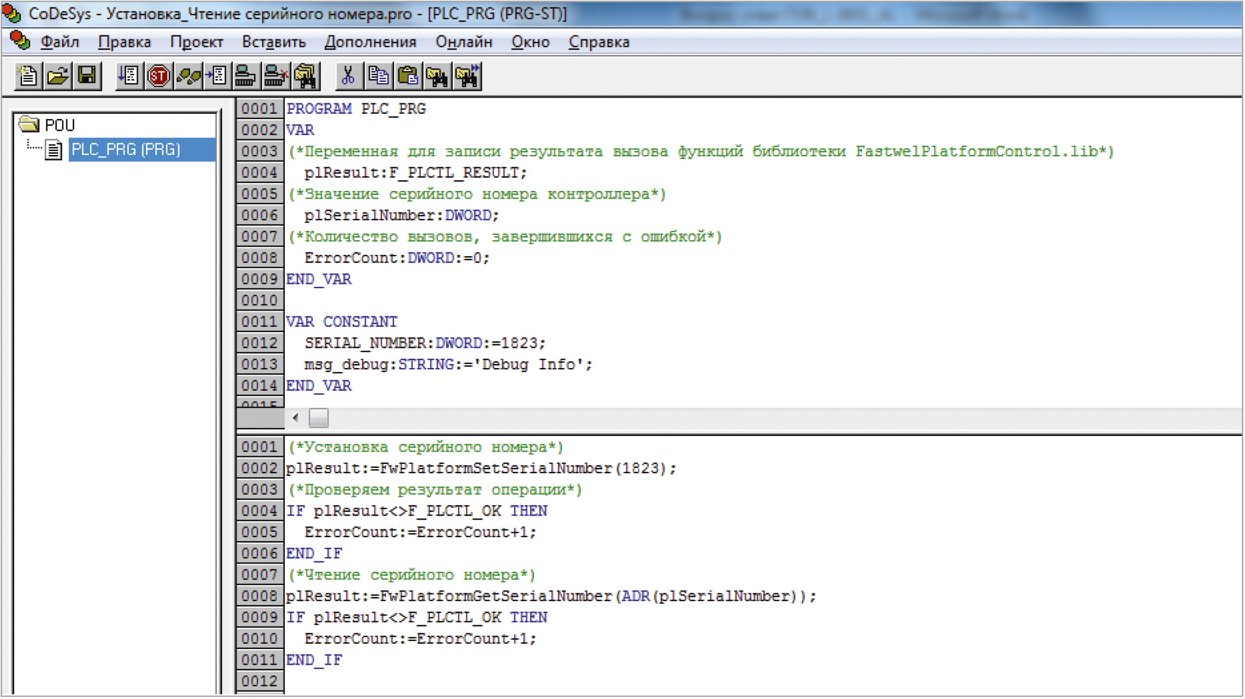Click on "msg_debug:STRING:='Debug Info';" line

coord(448,365)
